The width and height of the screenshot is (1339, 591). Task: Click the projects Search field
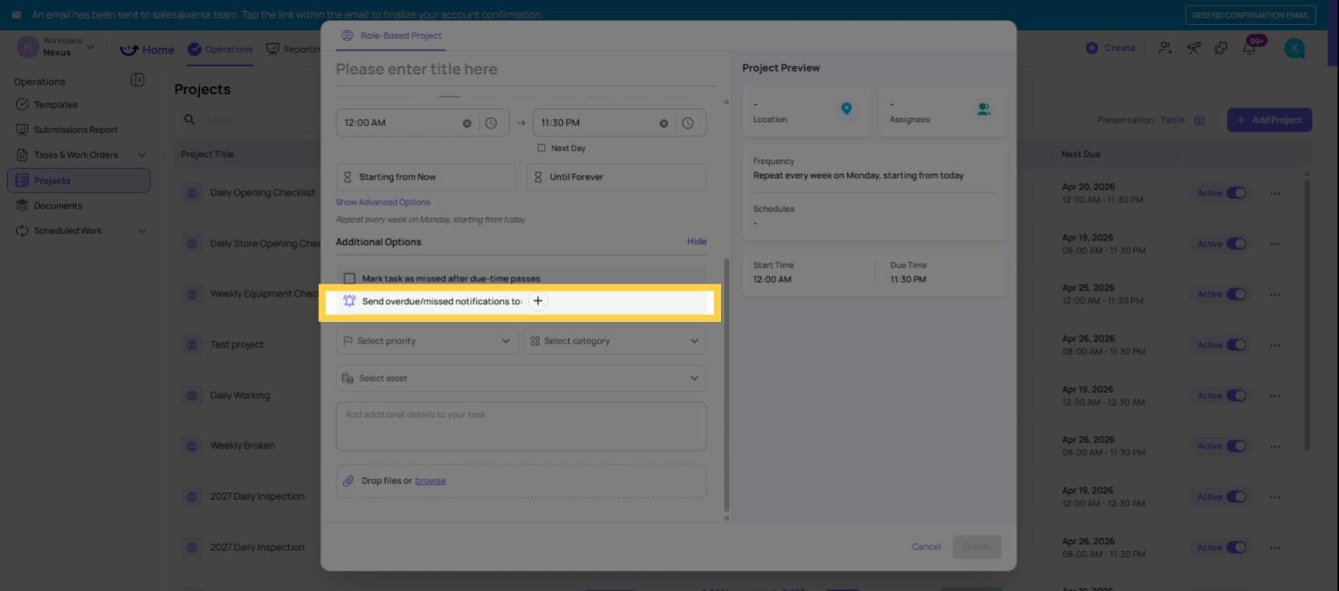coord(248,121)
